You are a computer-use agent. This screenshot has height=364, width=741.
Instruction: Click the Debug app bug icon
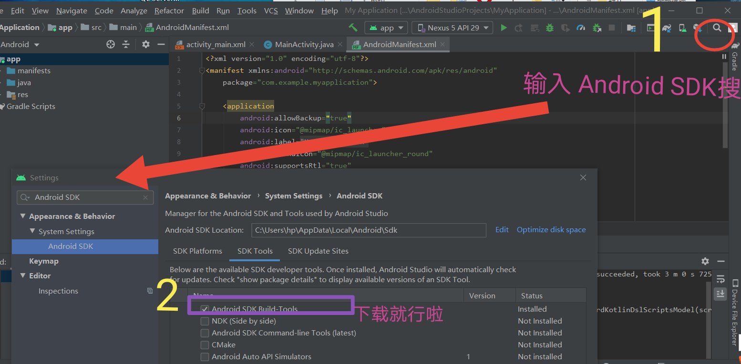550,28
